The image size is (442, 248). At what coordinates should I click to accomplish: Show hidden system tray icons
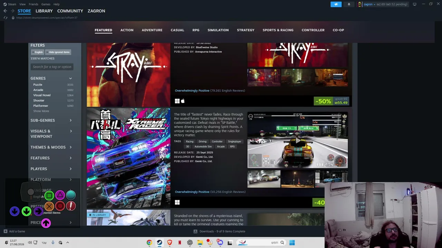pos(68,242)
